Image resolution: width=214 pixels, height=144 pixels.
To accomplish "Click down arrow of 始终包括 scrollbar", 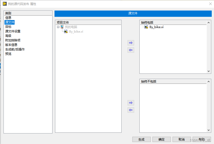I will 208,71.
